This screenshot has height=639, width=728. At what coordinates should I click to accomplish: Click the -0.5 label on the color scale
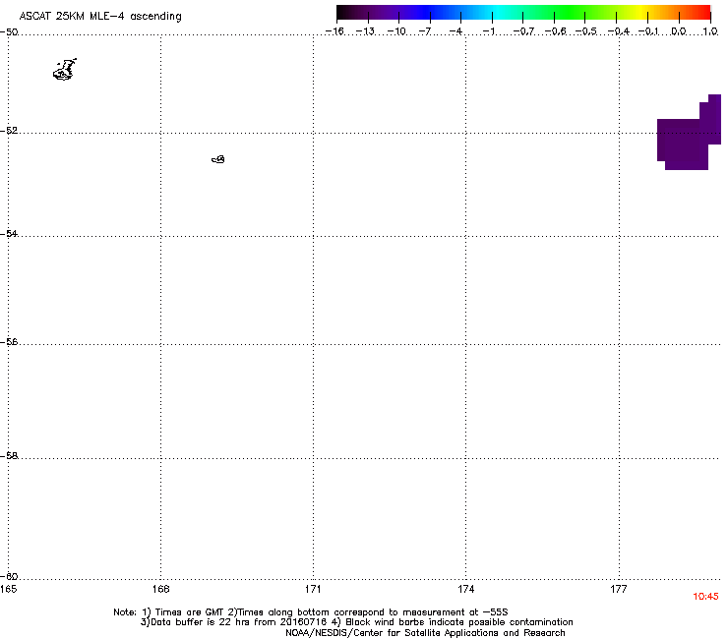coord(586,31)
